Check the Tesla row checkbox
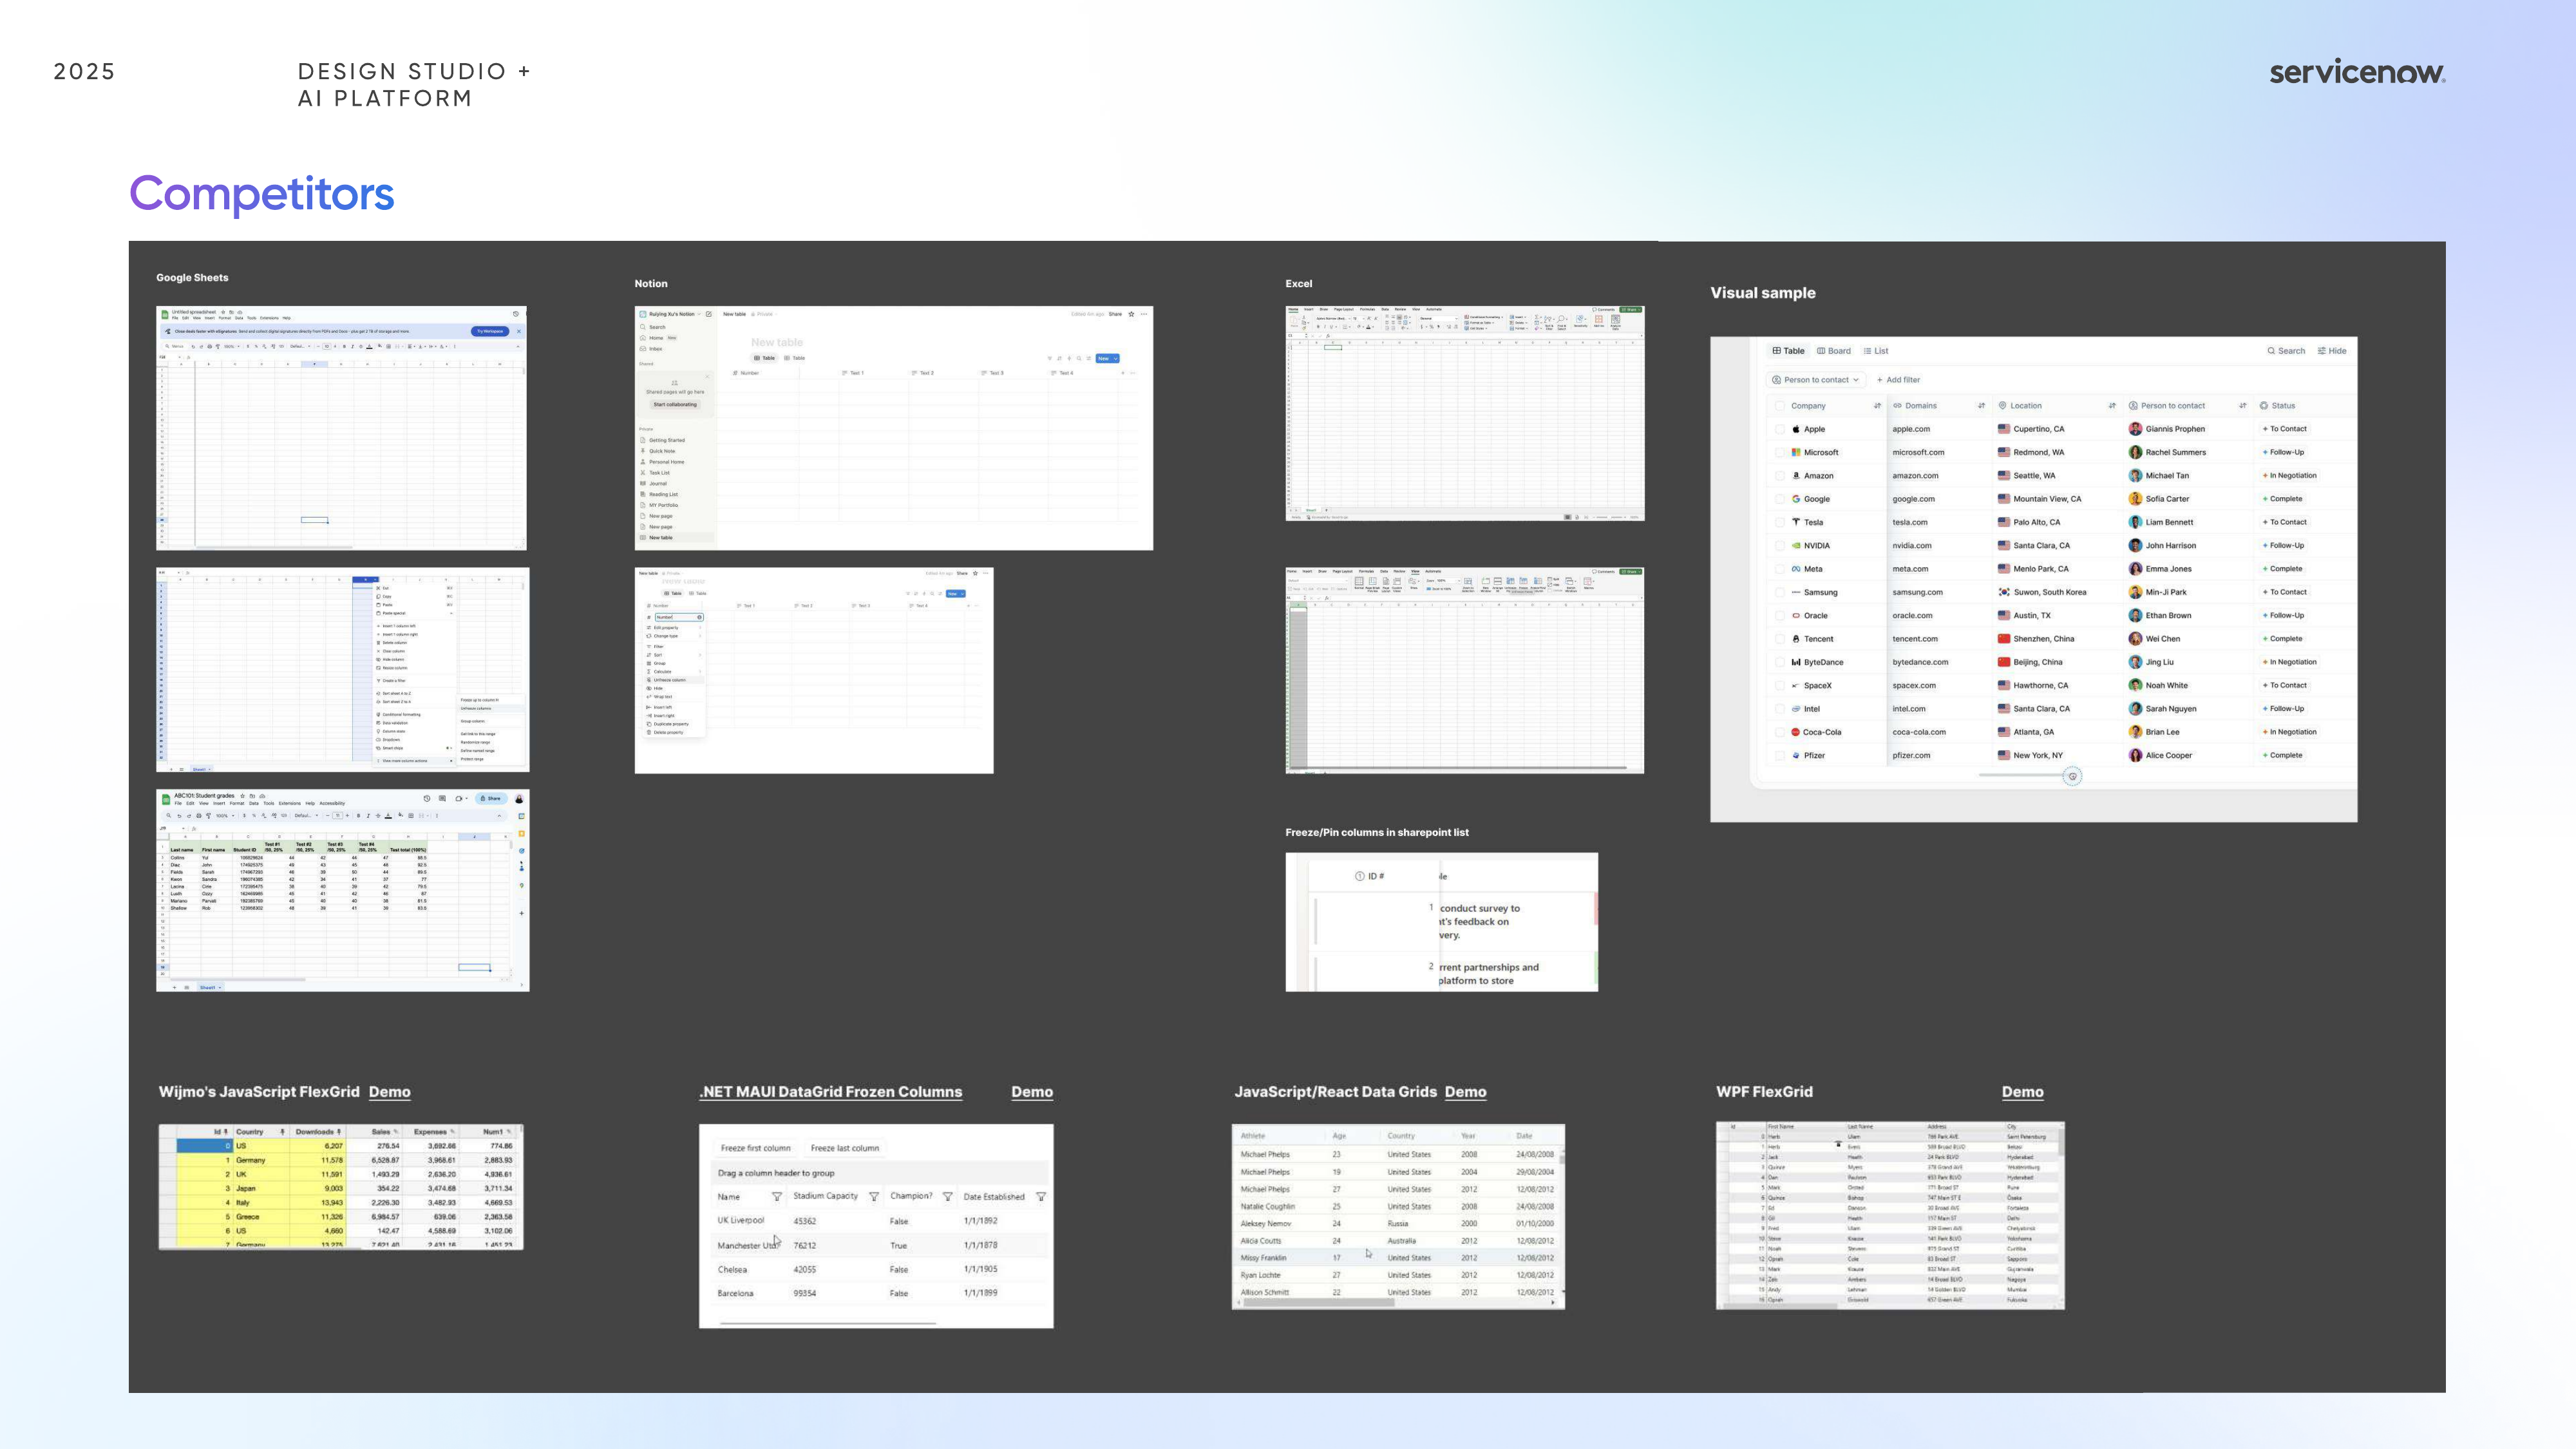Viewport: 2576px width, 1449px height. click(1779, 522)
